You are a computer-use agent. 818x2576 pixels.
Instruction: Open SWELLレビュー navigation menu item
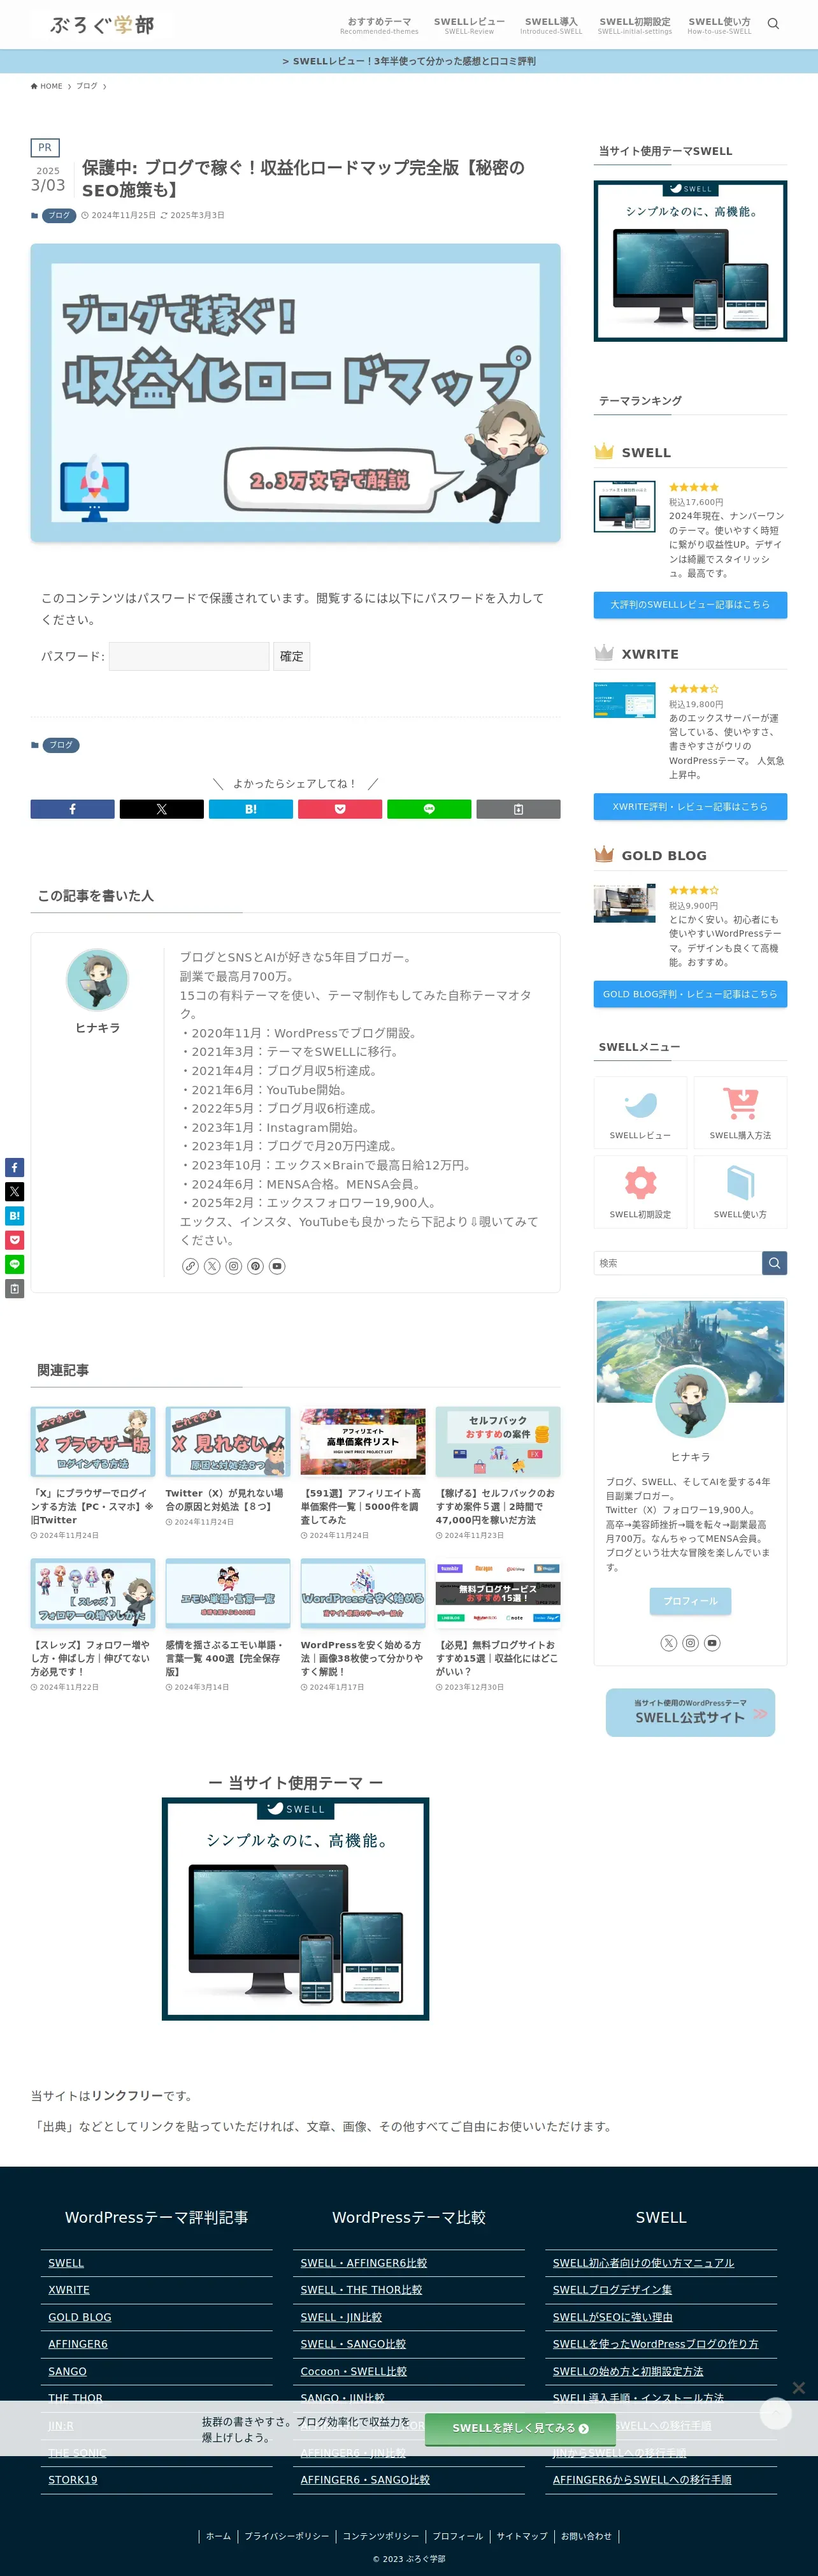(470, 25)
